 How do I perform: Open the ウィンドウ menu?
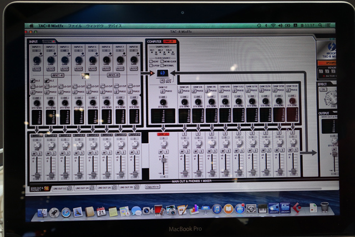pos(95,26)
